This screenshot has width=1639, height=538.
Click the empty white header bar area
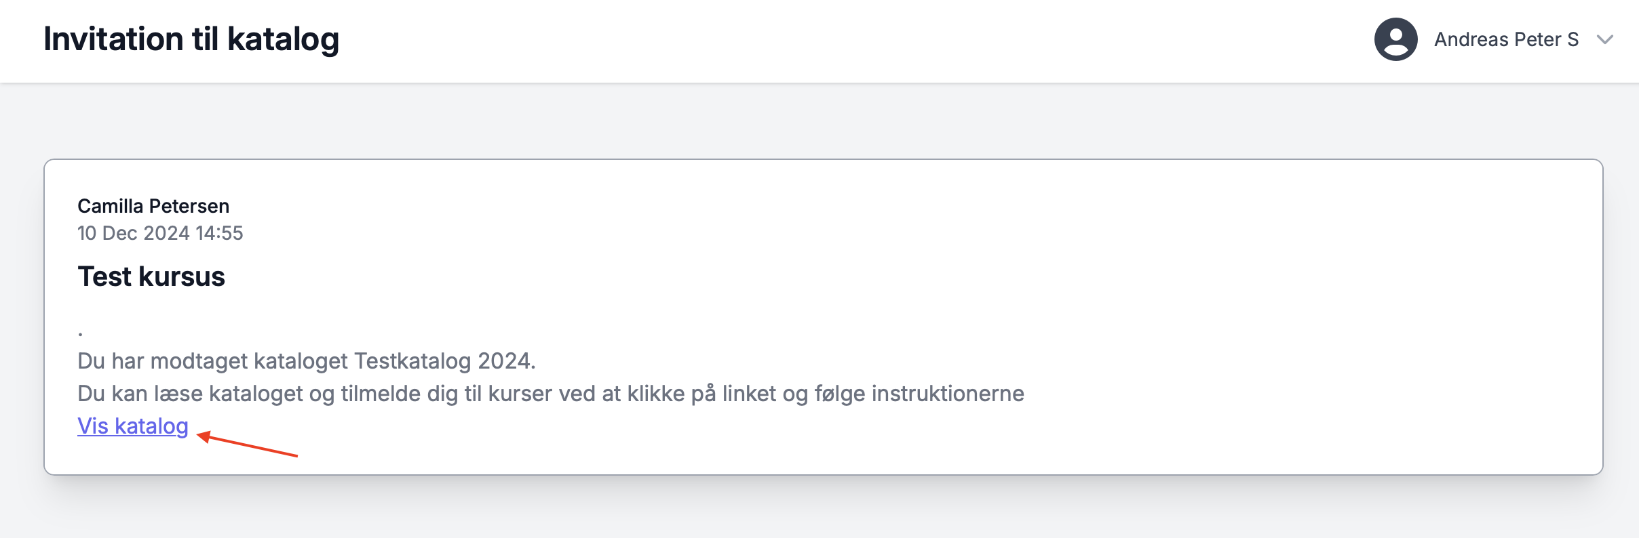[x=814, y=41]
